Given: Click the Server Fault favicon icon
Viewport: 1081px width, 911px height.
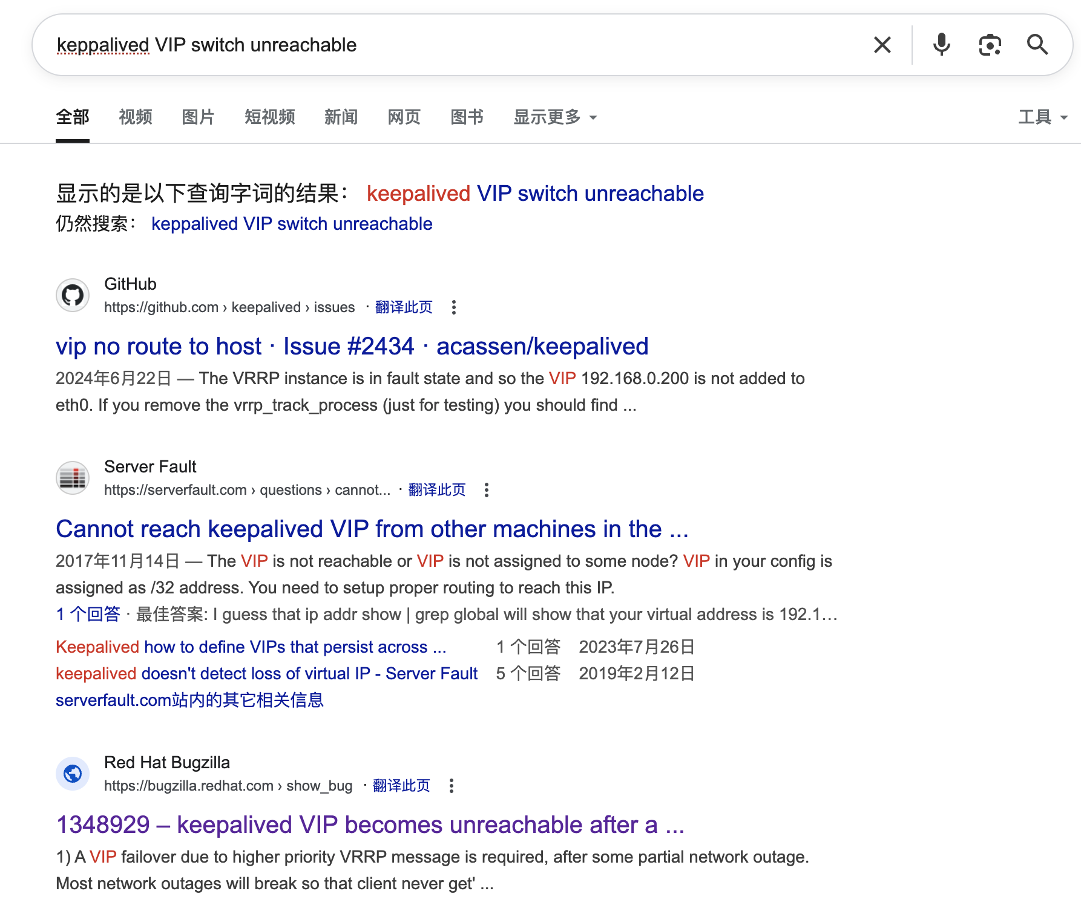Looking at the screenshot, I should click(x=73, y=478).
